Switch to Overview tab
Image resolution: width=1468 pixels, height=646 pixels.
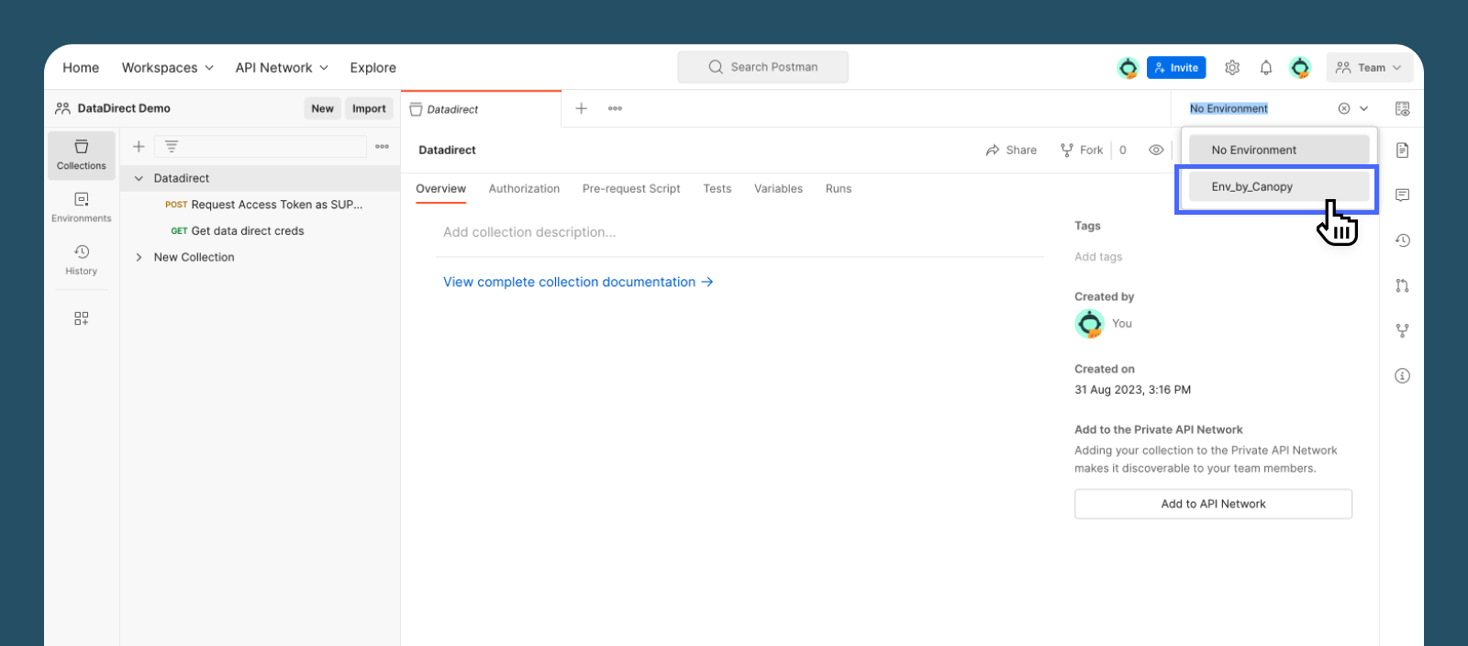[x=440, y=189]
